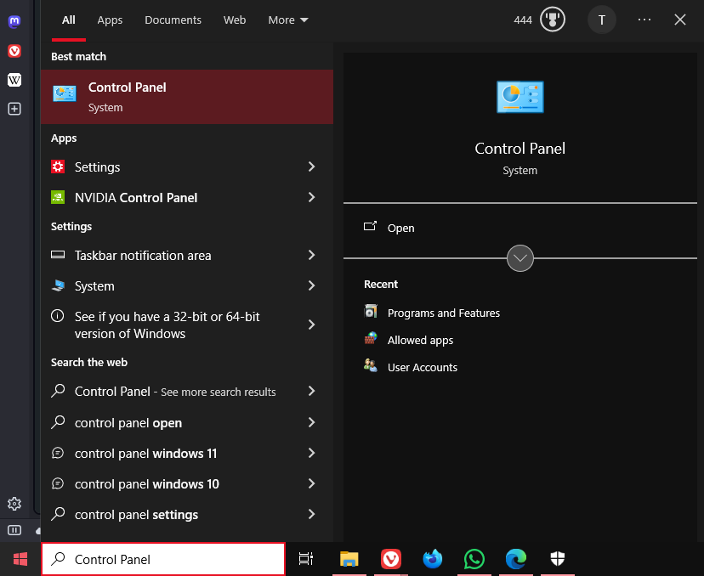
Task: Click the settings gear in the left sidebar
Action: (x=14, y=504)
